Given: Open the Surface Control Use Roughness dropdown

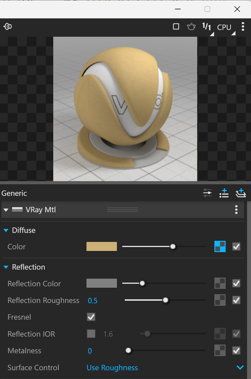Looking at the screenshot, I should pyautogui.click(x=165, y=367).
